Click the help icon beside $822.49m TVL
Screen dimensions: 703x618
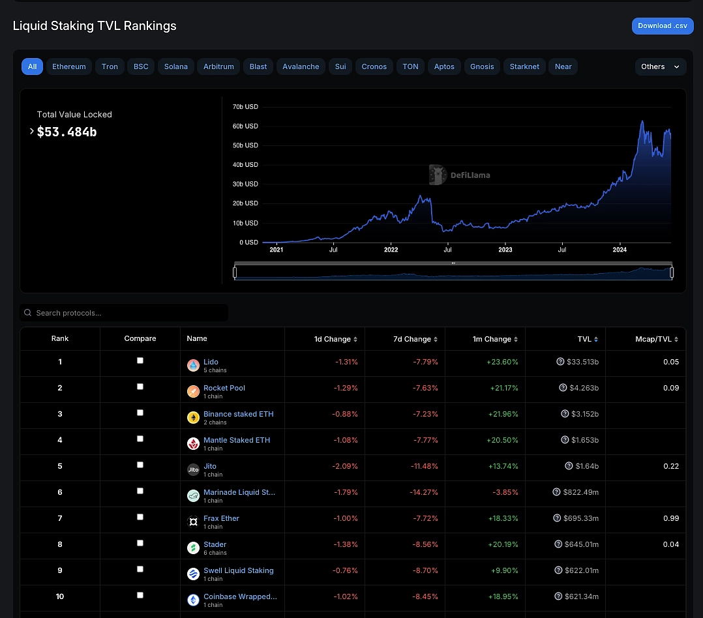tap(556, 492)
